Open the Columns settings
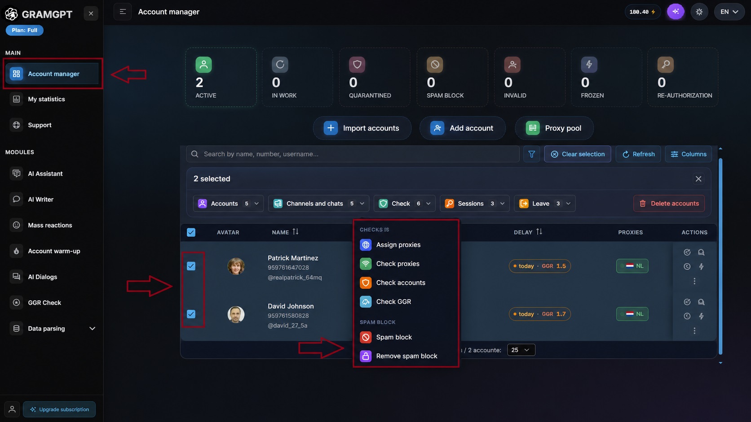Viewport: 751px width, 422px height. [688, 154]
